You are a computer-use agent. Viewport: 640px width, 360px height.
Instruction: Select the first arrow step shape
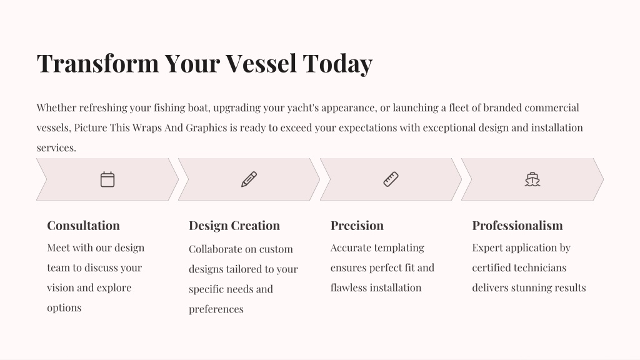tap(107, 179)
